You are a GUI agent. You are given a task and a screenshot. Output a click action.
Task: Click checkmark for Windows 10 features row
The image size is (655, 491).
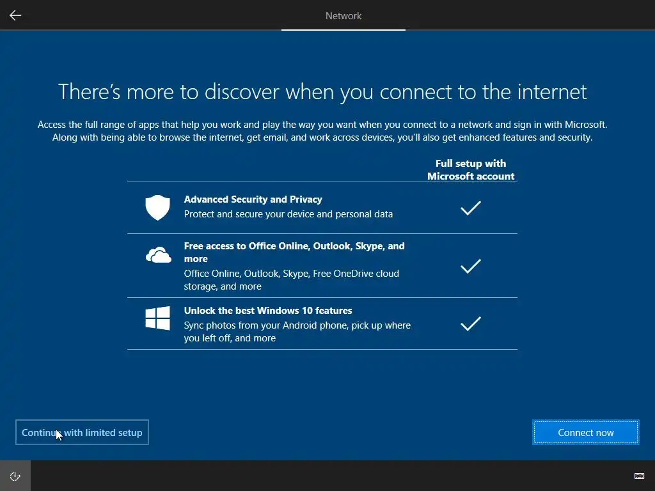pos(471,323)
